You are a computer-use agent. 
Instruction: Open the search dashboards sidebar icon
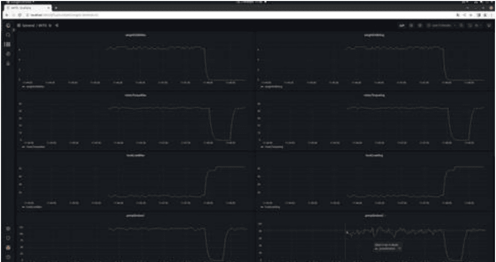pos(8,35)
